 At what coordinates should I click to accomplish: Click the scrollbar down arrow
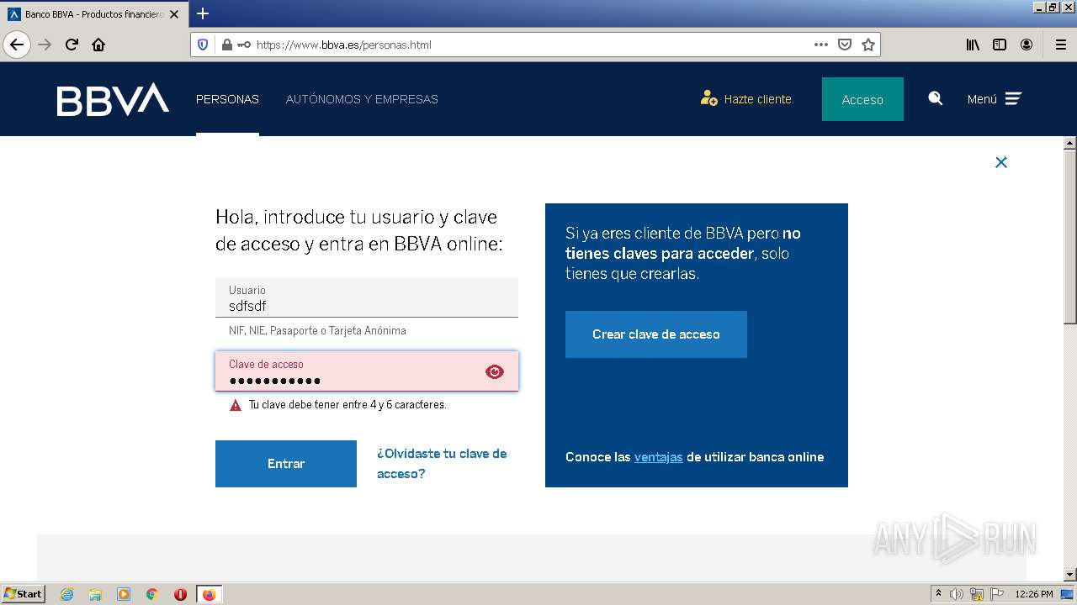[1070, 575]
